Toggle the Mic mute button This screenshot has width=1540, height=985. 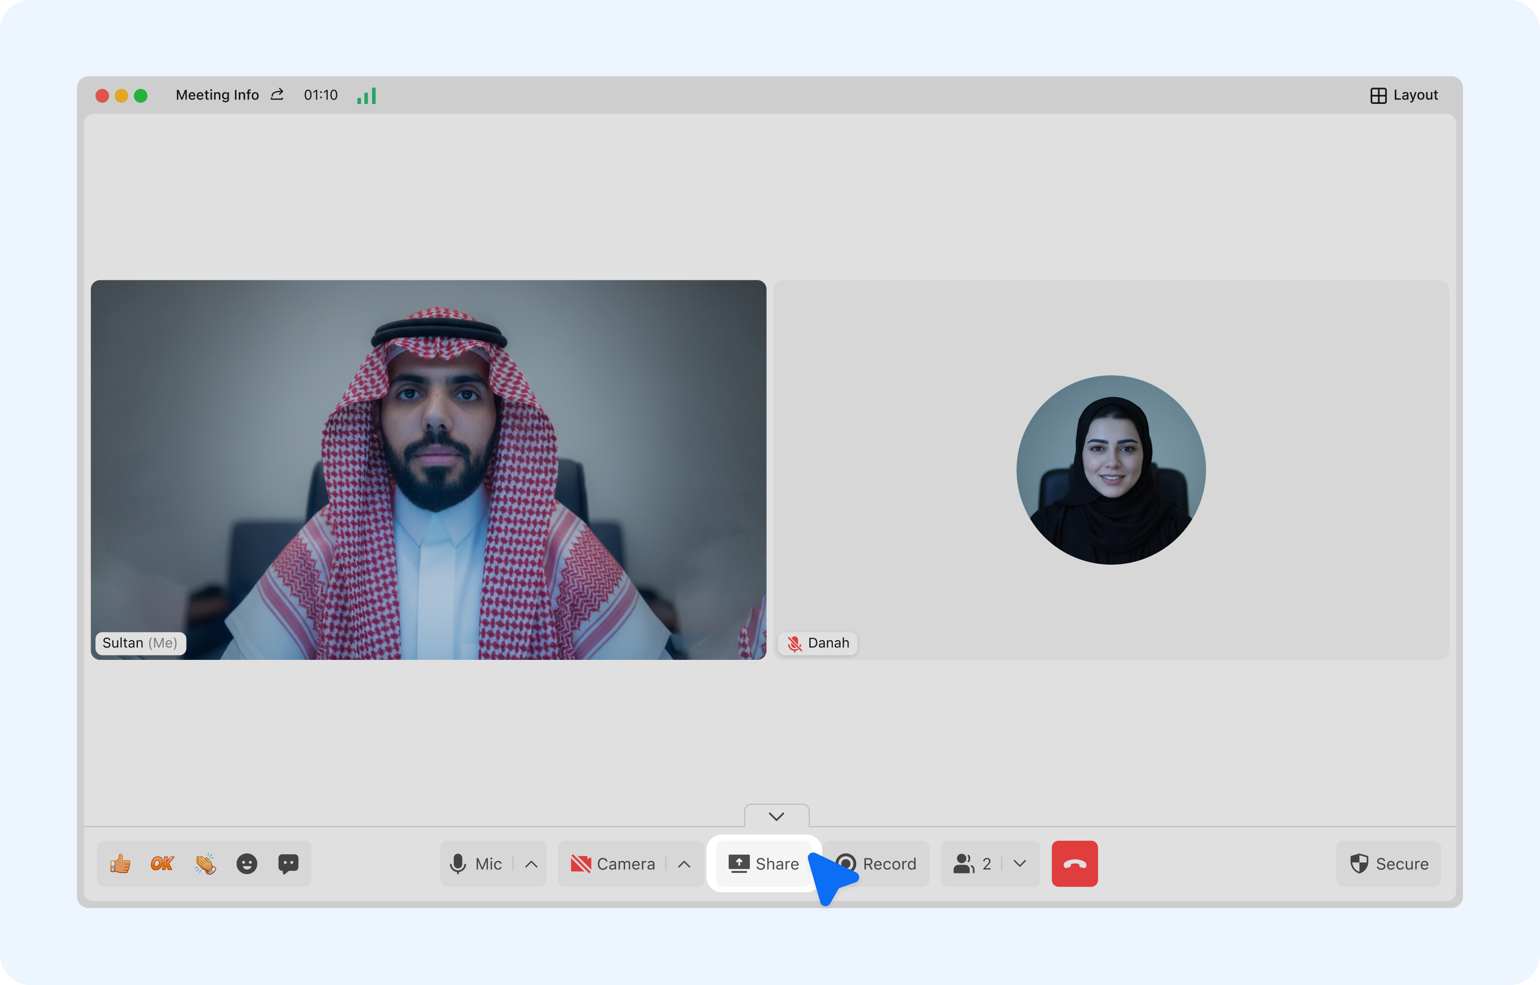(x=476, y=863)
